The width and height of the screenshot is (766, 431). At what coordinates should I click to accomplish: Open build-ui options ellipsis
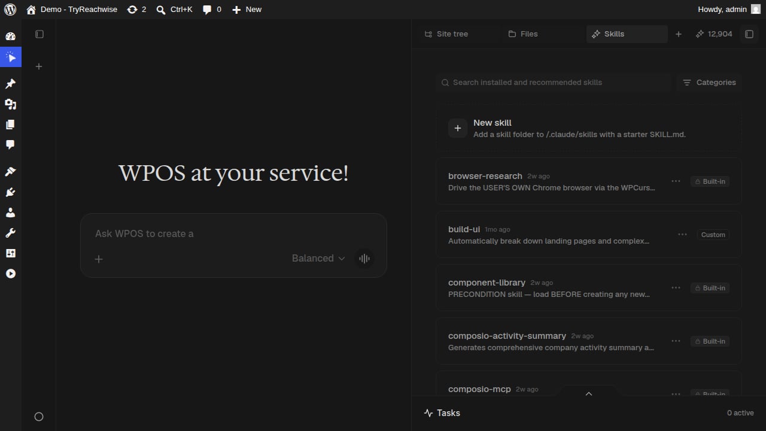point(682,235)
